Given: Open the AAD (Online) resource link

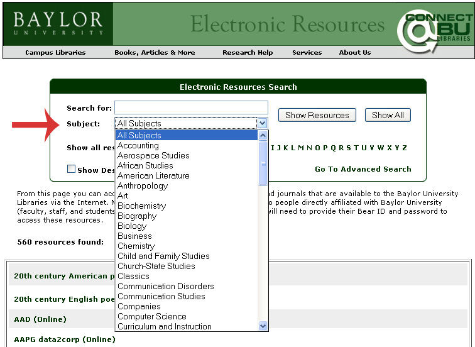Looking at the screenshot, I should pos(40,319).
